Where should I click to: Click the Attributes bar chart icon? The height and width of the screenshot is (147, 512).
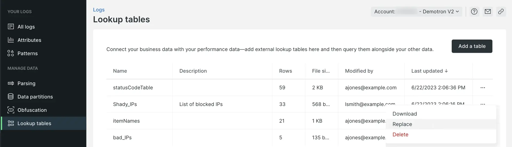pyautogui.click(x=11, y=40)
